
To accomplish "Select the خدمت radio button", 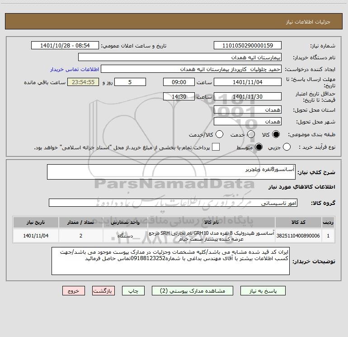I will [x=251, y=134].
